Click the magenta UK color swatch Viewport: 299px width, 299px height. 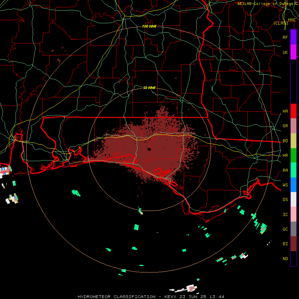293,52
